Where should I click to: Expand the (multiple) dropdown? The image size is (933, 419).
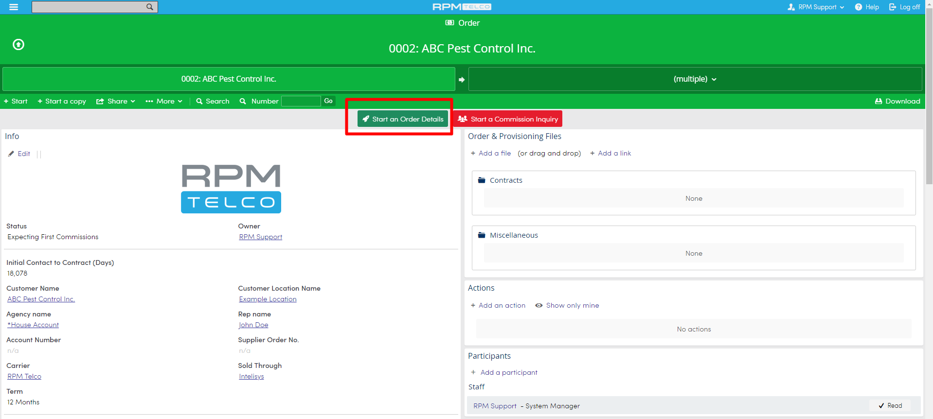point(695,79)
